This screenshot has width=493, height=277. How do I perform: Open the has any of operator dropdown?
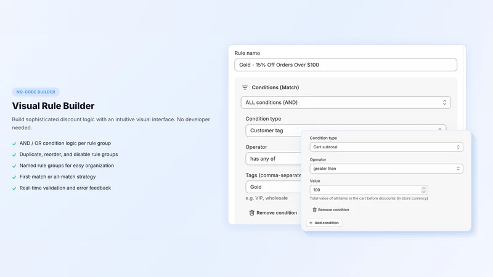pyautogui.click(x=273, y=159)
